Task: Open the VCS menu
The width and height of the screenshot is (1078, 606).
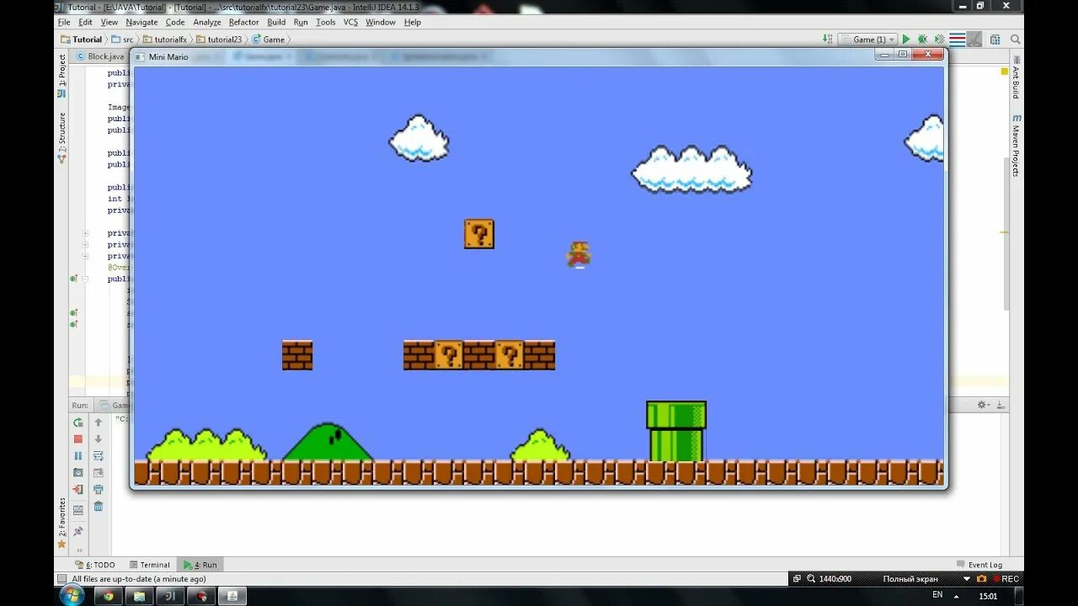Action: [350, 23]
